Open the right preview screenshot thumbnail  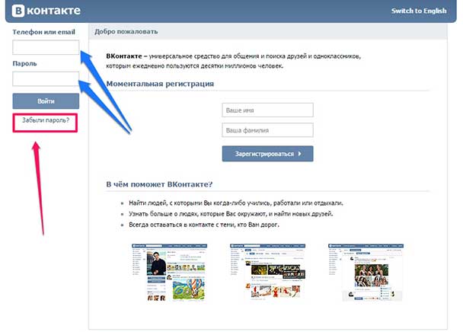tap(365, 271)
